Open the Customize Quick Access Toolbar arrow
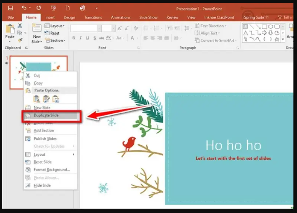The image size is (297, 213). click(x=97, y=8)
